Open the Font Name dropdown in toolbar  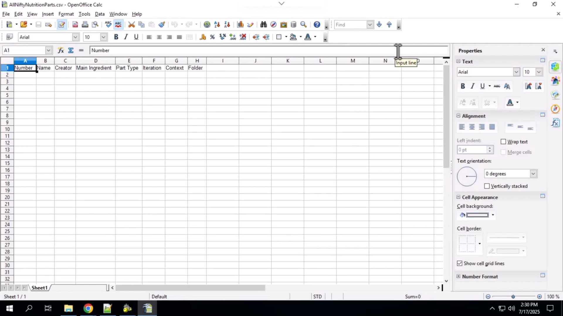[x=75, y=37]
